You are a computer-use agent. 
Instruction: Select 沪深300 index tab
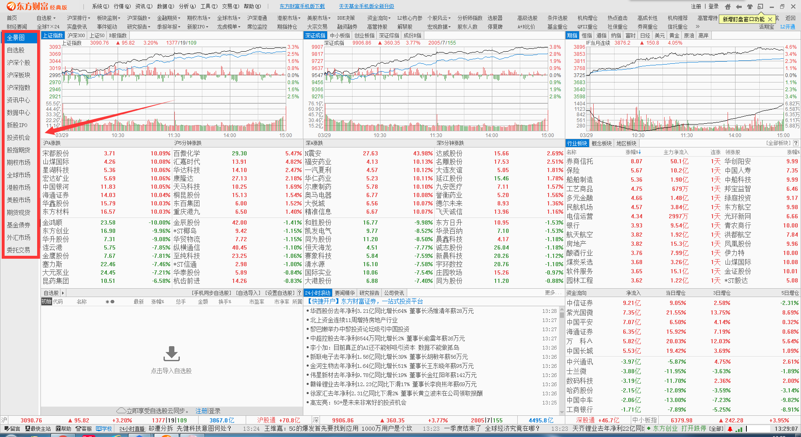click(76, 36)
